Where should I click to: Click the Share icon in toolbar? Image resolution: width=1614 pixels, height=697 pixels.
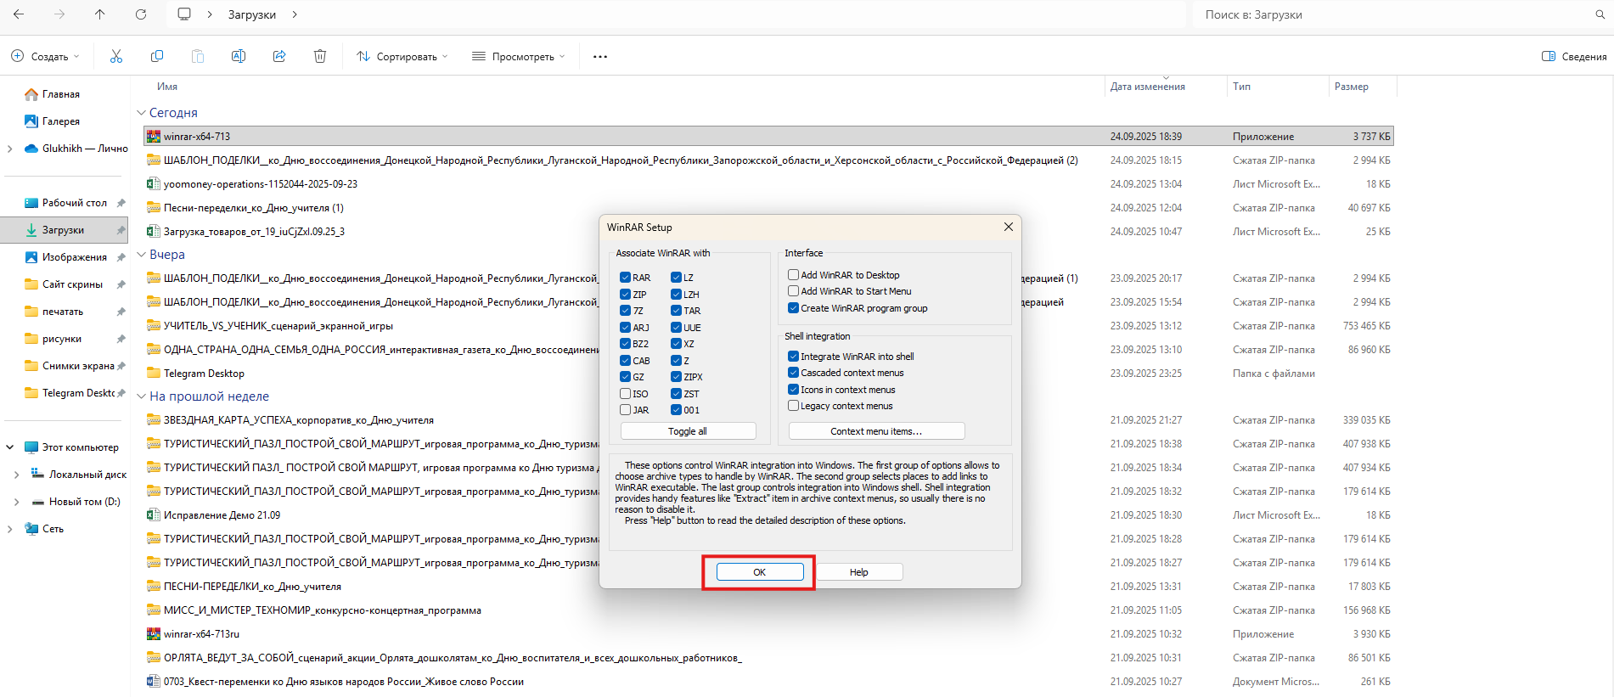tap(279, 56)
